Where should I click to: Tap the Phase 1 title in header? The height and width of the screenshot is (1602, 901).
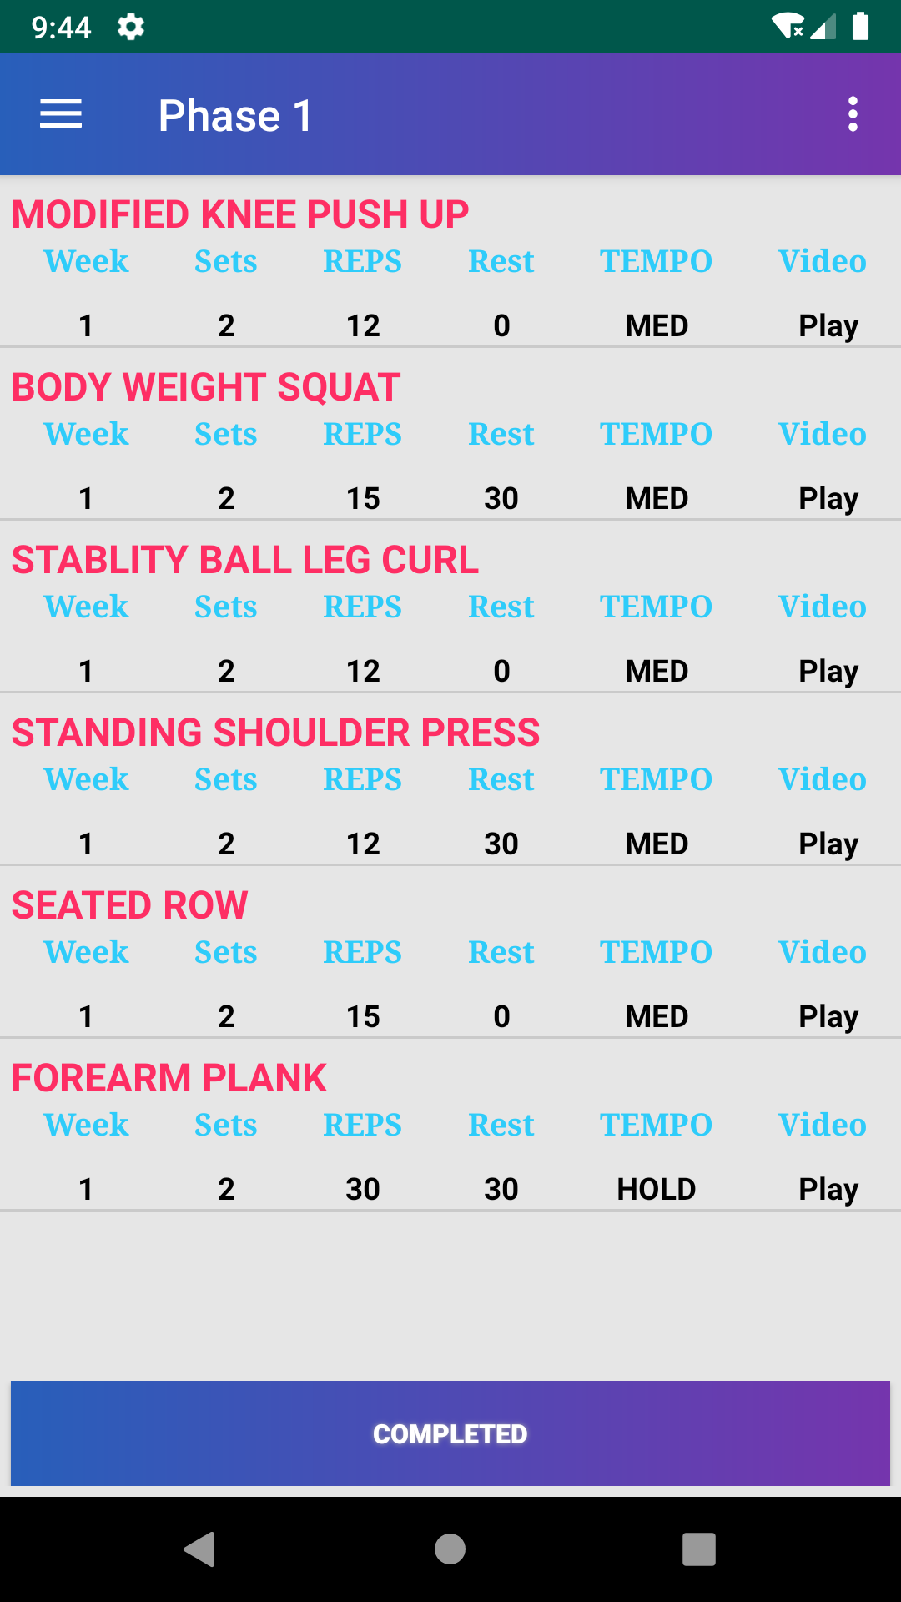tap(235, 115)
